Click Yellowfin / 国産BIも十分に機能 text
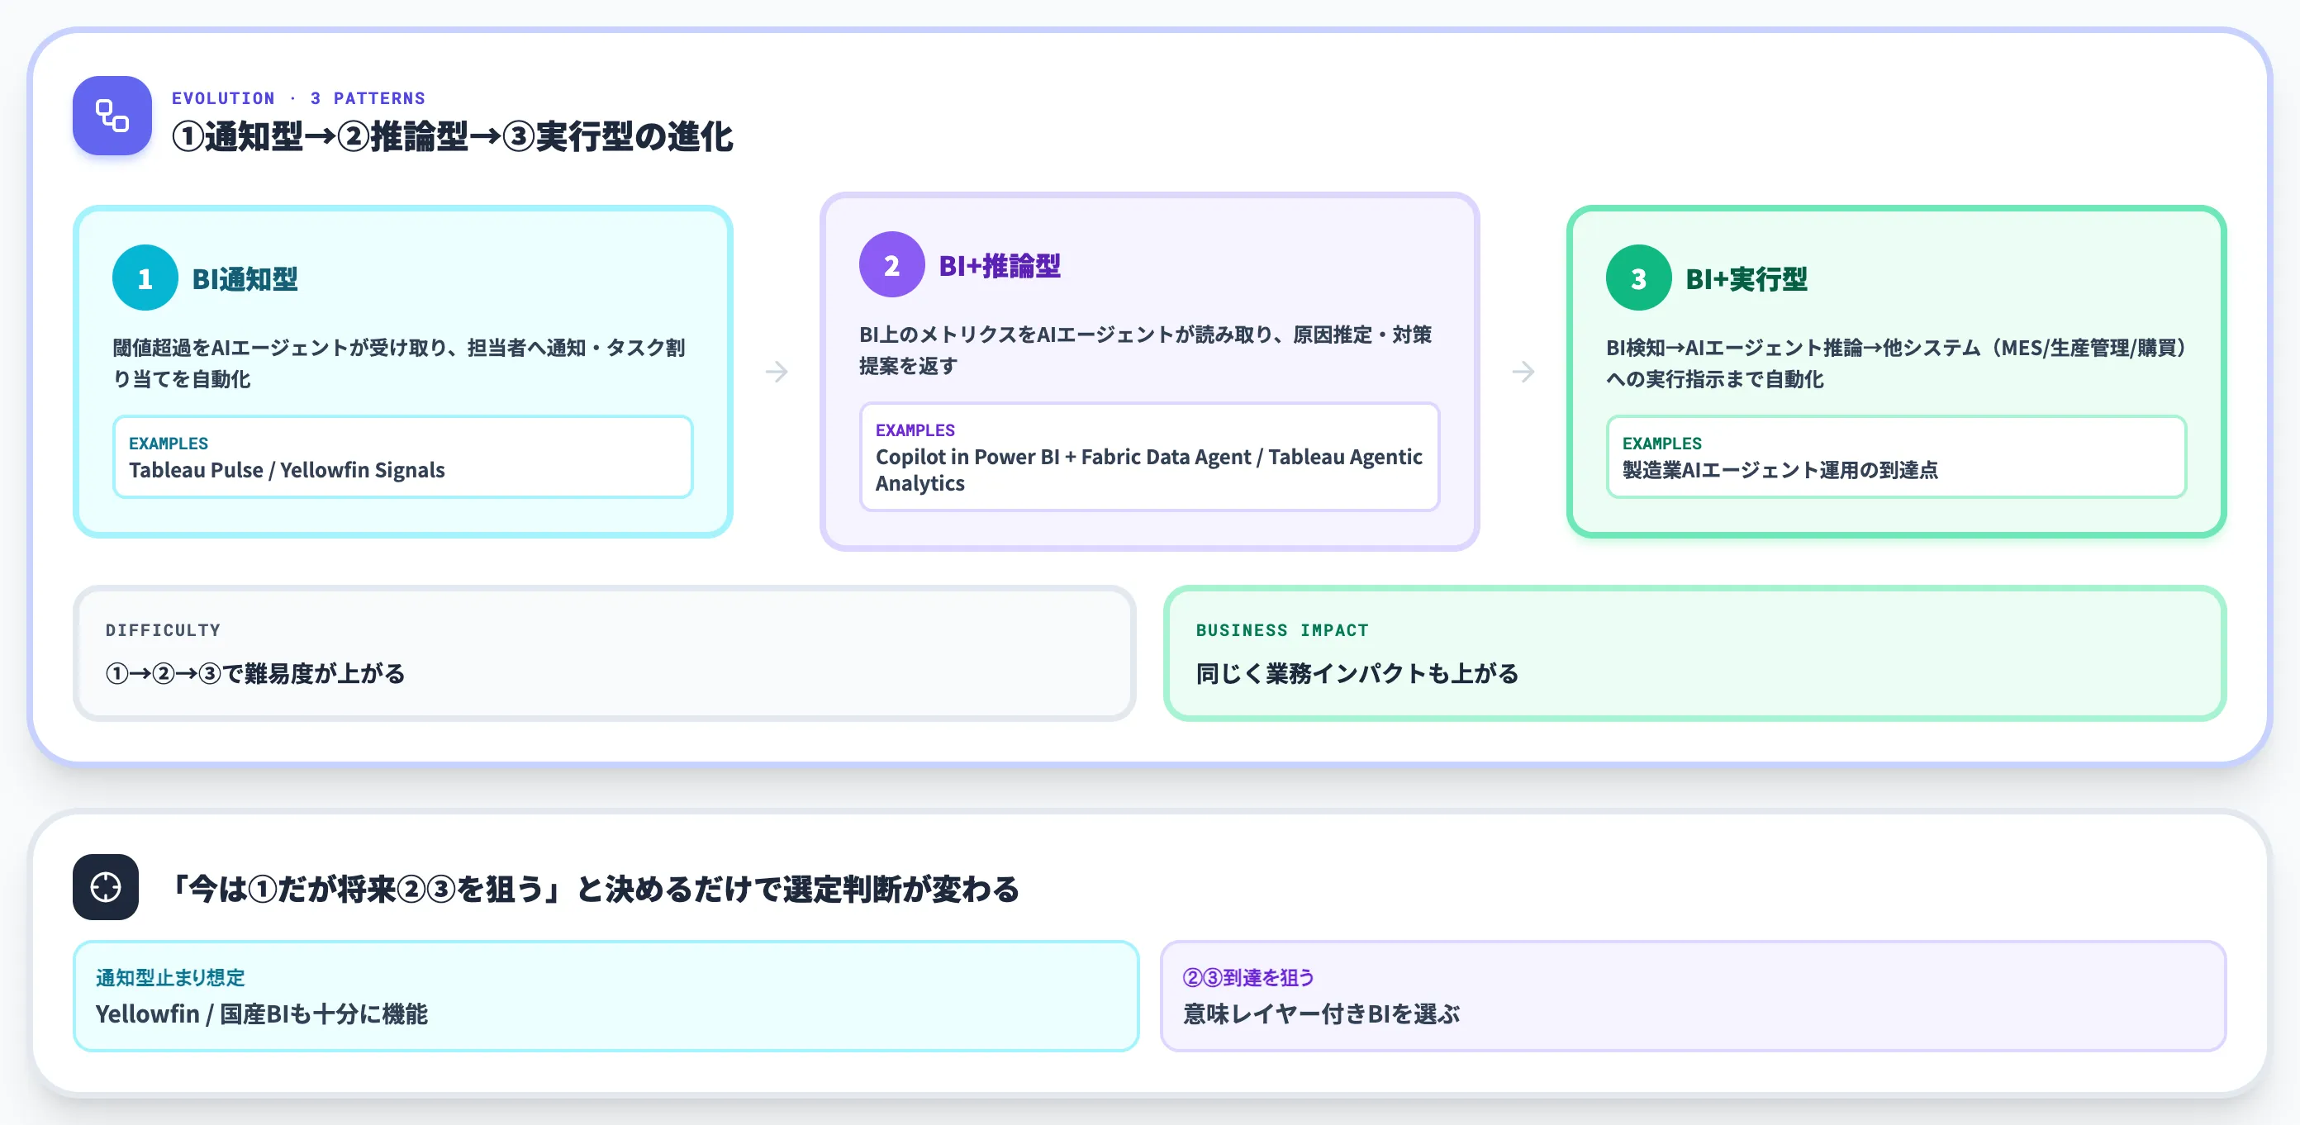The height and width of the screenshot is (1125, 2300). point(262,1013)
